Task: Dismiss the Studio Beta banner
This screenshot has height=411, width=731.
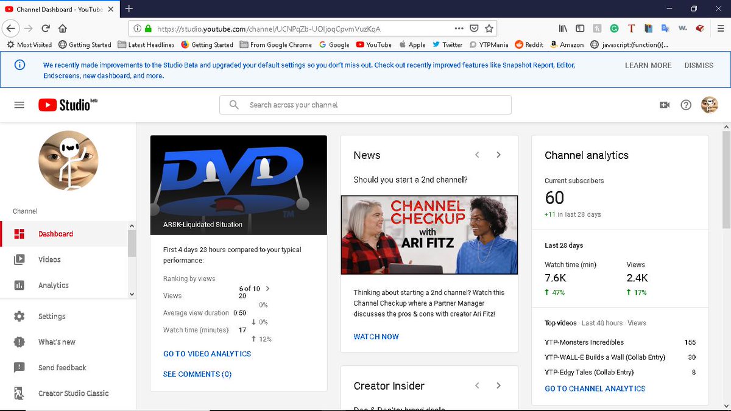Action: [x=699, y=65]
